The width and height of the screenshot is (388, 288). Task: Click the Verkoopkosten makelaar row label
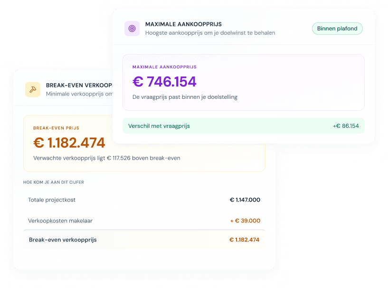point(60,221)
